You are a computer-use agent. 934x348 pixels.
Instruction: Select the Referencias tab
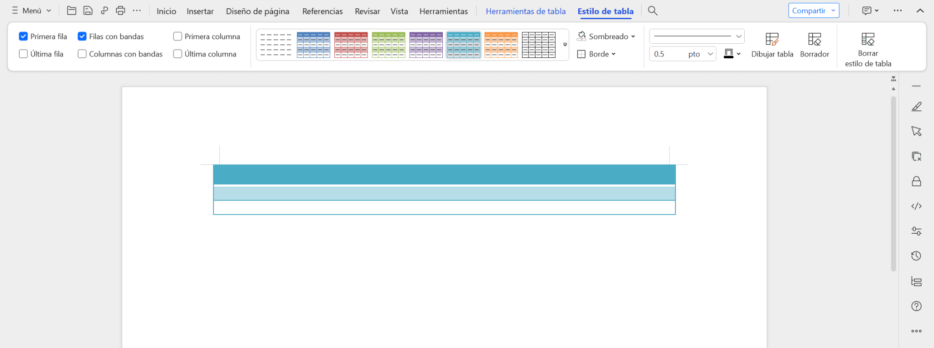coord(322,11)
